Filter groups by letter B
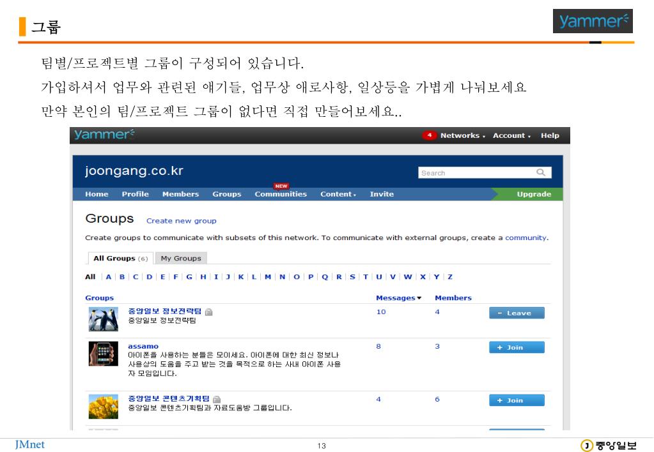Screen dimensions: 654x452 (122, 276)
